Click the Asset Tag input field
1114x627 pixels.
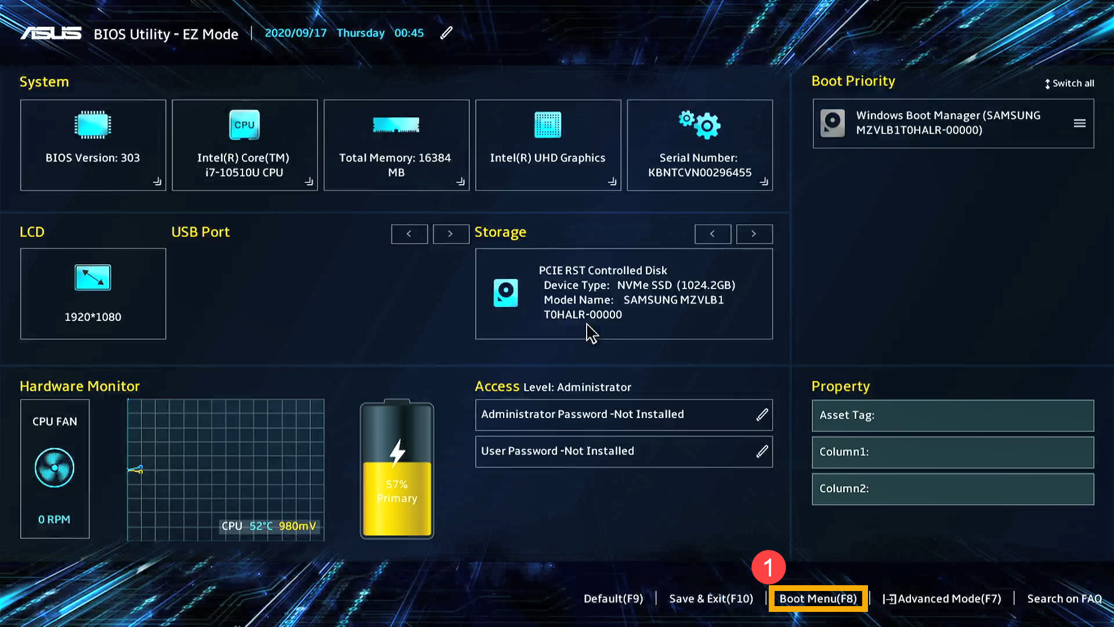(x=953, y=416)
